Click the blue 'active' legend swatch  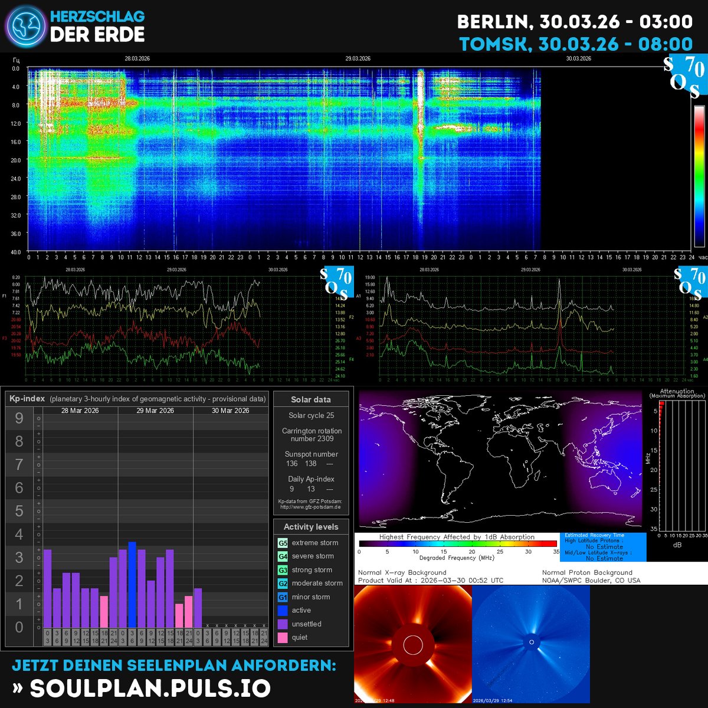(283, 611)
